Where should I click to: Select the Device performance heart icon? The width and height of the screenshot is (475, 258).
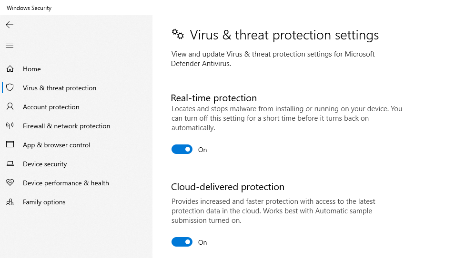10,183
